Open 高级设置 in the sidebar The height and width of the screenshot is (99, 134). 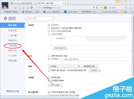tap(12, 61)
